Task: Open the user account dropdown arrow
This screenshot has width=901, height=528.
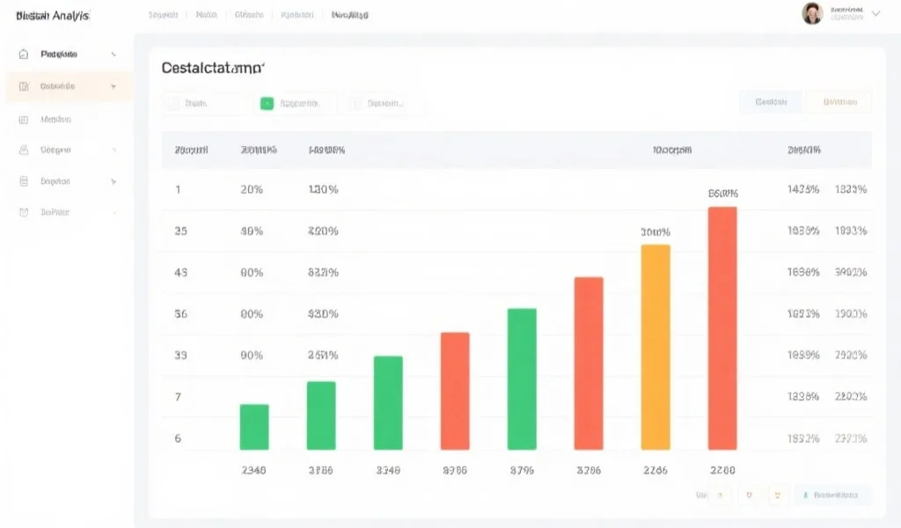Action: click(875, 14)
